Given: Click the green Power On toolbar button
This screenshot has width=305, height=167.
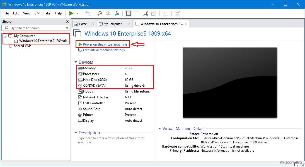Looking at the screenshot, I should coord(71,13).
